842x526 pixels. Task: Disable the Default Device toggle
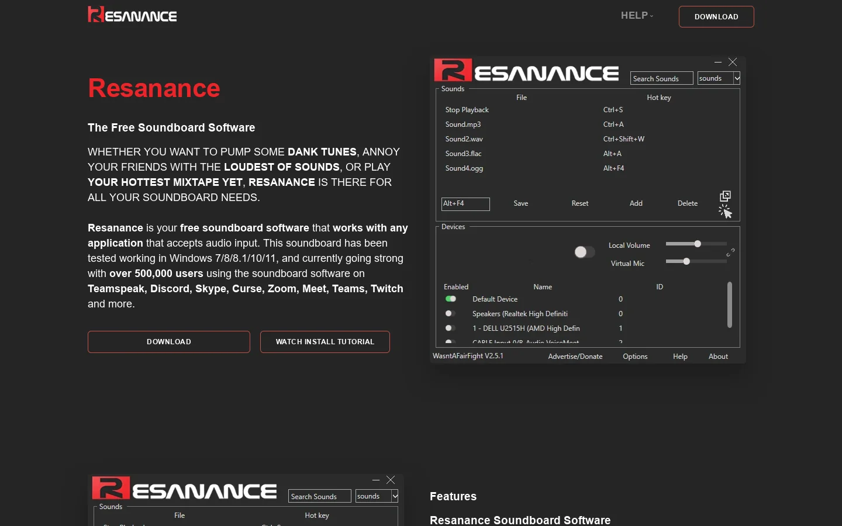pos(450,299)
